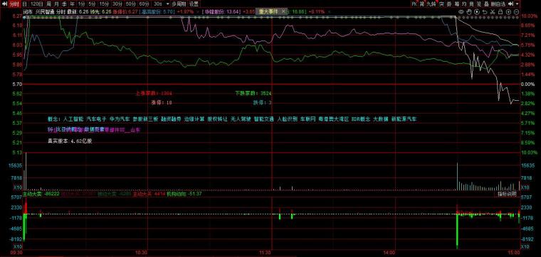Click the 龙 toolbar button
The height and width of the screenshot is (257, 541).
[x=479, y=4]
